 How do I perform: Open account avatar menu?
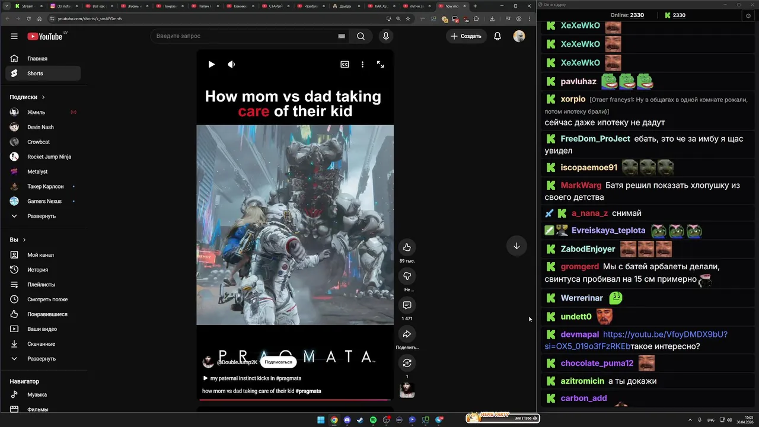tap(519, 36)
